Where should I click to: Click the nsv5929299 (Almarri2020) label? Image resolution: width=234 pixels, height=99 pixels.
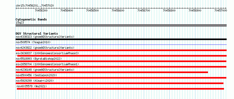(35, 81)
